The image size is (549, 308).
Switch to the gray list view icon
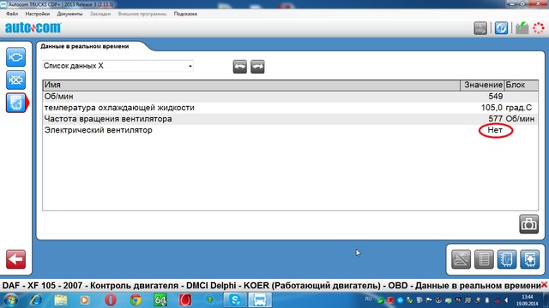click(484, 259)
